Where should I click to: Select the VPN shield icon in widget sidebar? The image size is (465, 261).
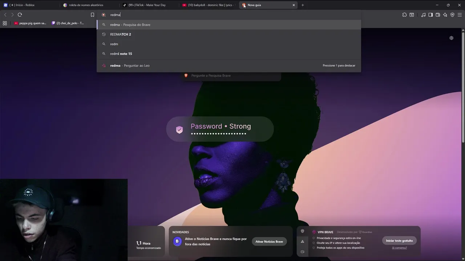(302, 231)
